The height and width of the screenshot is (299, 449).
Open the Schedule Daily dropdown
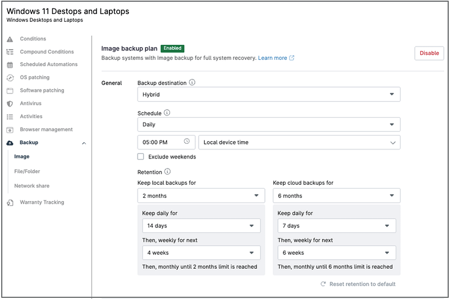pyautogui.click(x=269, y=124)
